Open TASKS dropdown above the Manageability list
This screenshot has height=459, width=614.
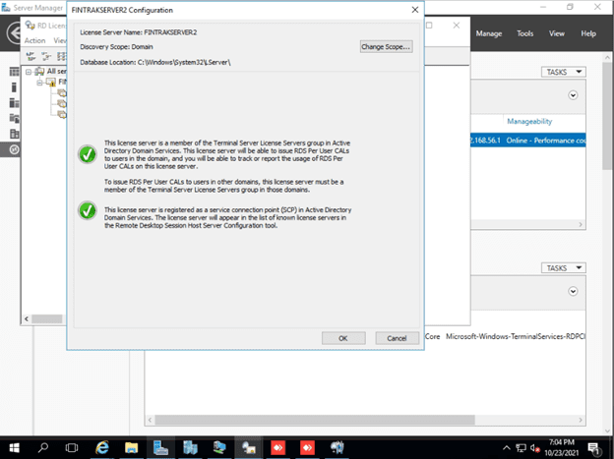coord(563,72)
